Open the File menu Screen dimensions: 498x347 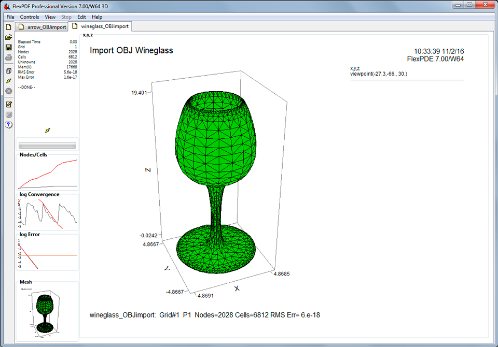pos(10,17)
